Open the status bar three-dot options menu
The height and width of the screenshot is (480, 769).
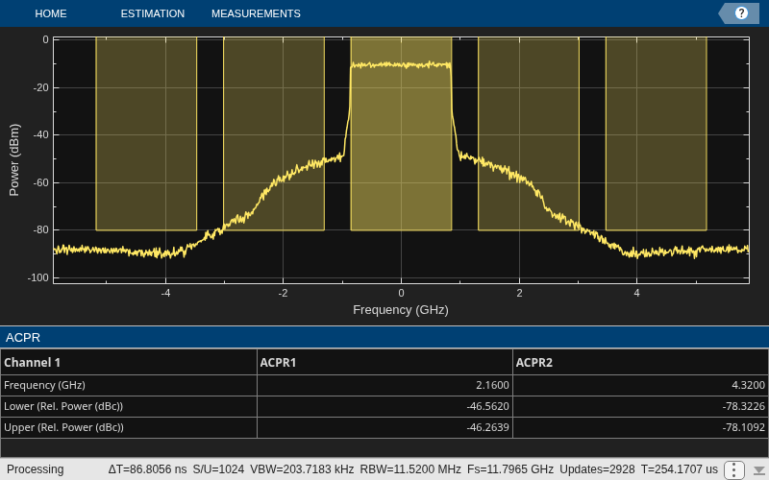point(733,469)
